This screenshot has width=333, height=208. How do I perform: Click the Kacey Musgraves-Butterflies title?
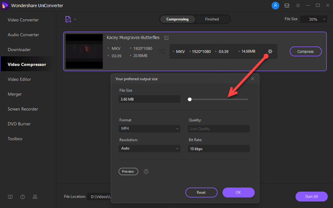coord(133,37)
